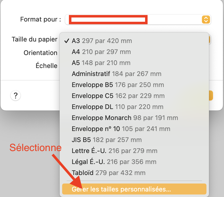Select A3 297 par 420 mm
The width and height of the screenshot is (224, 197).
pos(102,41)
